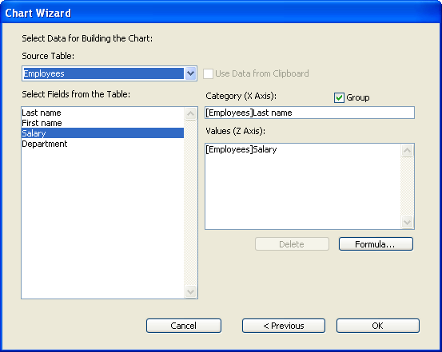Screen dimensions: 442x352
Task: Select the Last name field
Action: click(102, 113)
